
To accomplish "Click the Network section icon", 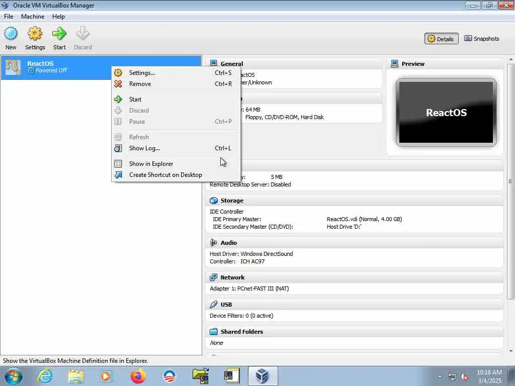I will [x=213, y=277].
